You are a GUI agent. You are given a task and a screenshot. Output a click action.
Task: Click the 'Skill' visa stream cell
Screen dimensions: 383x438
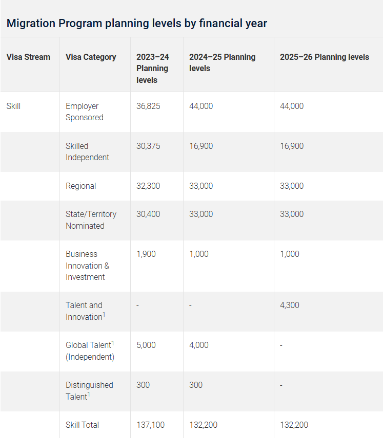tap(14, 106)
